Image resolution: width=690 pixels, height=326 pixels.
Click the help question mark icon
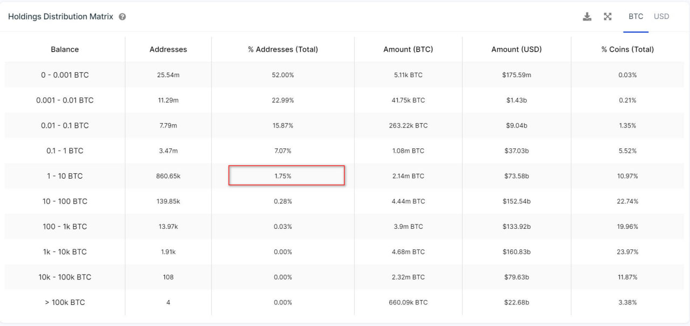click(122, 17)
